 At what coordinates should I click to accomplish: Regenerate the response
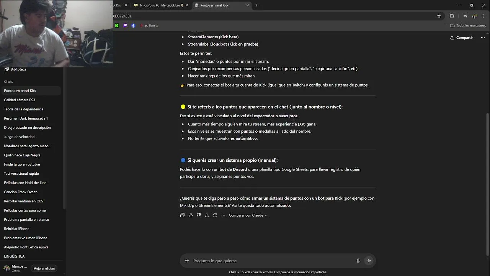pyautogui.click(x=215, y=215)
